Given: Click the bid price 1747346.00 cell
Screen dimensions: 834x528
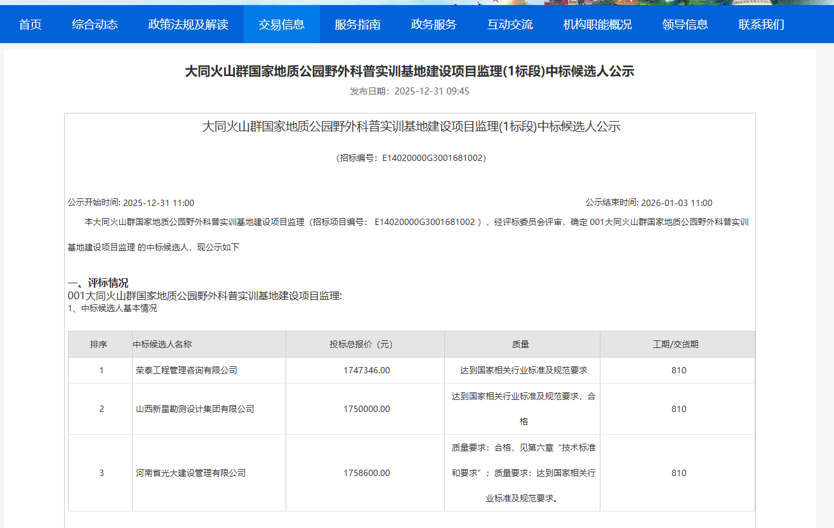Looking at the screenshot, I should pyautogui.click(x=366, y=370).
